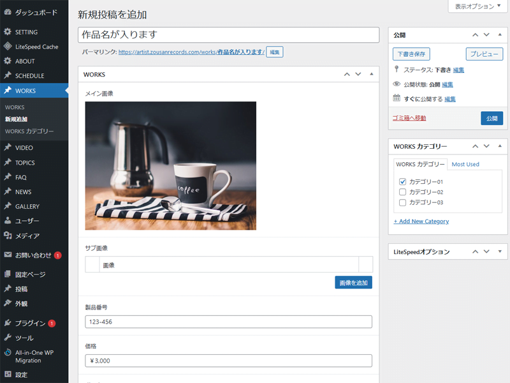510x383 pixels.
Task: Enable the カテゴリー03 category
Action: coord(402,202)
